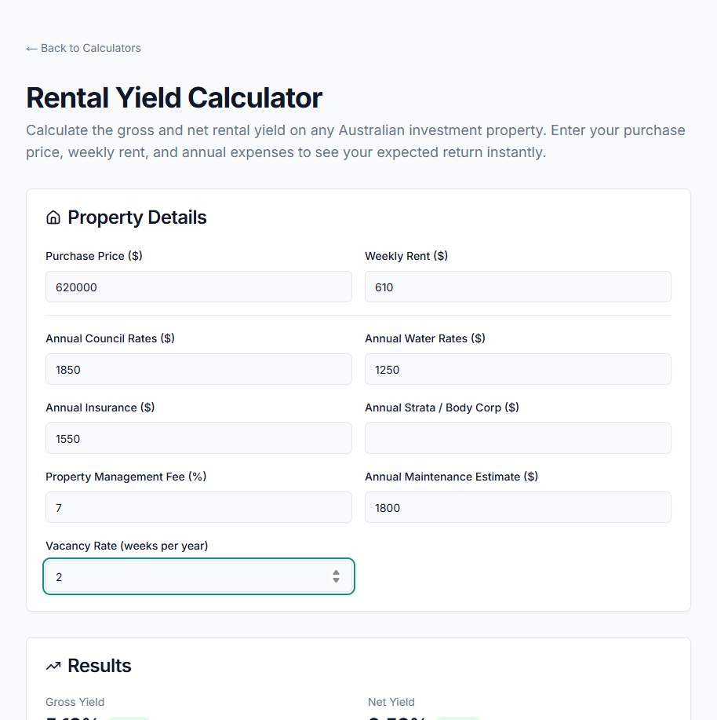The height and width of the screenshot is (720, 717).
Task: Open the Back to Calculators link
Action: [83, 48]
